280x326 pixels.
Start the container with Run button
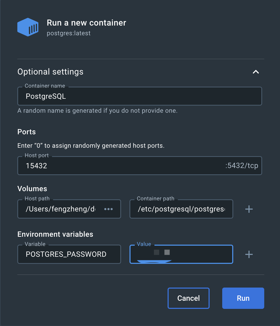pos(243,298)
